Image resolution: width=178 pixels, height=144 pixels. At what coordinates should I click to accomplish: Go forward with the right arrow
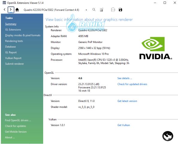(x=11, y=10)
